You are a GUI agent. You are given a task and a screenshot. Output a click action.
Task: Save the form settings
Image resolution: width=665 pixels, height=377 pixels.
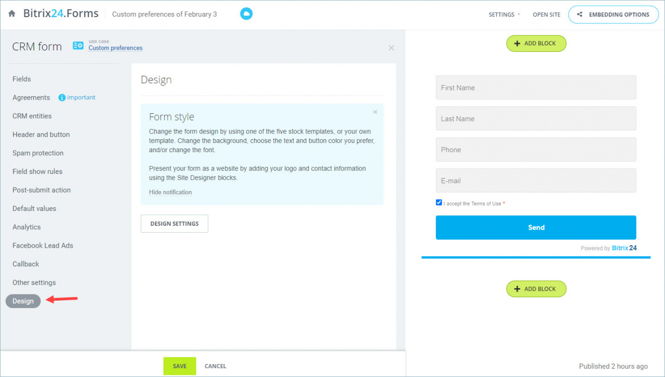point(180,366)
